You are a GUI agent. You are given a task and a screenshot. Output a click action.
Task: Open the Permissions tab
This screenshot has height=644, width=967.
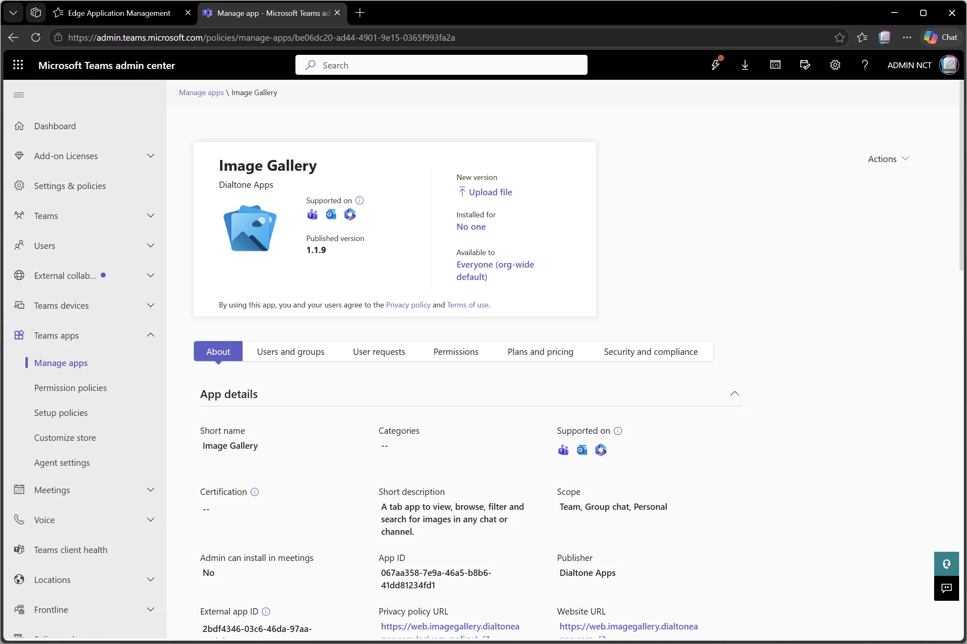click(456, 351)
